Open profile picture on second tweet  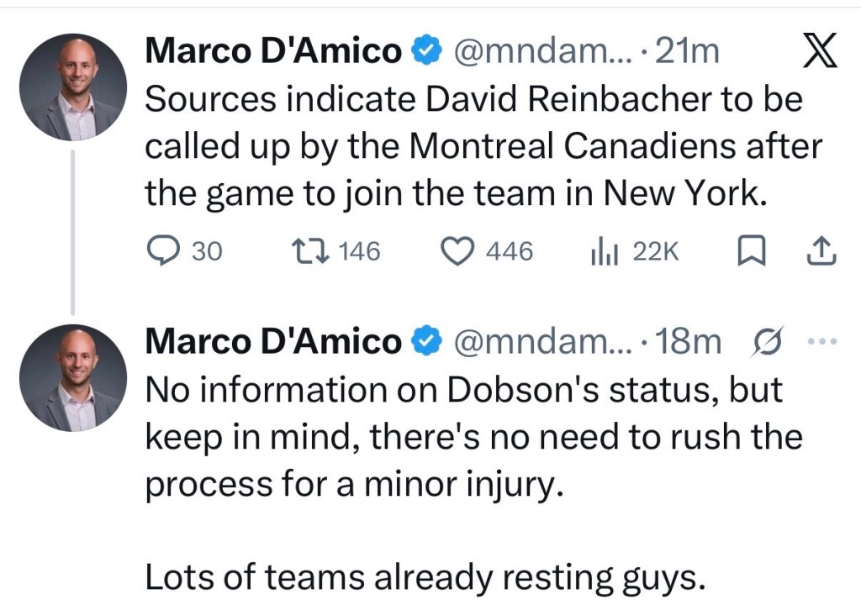[73, 377]
